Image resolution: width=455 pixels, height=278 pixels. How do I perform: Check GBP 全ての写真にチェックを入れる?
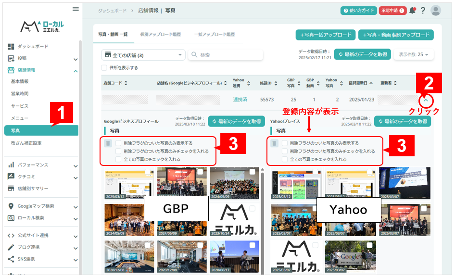click(118, 159)
